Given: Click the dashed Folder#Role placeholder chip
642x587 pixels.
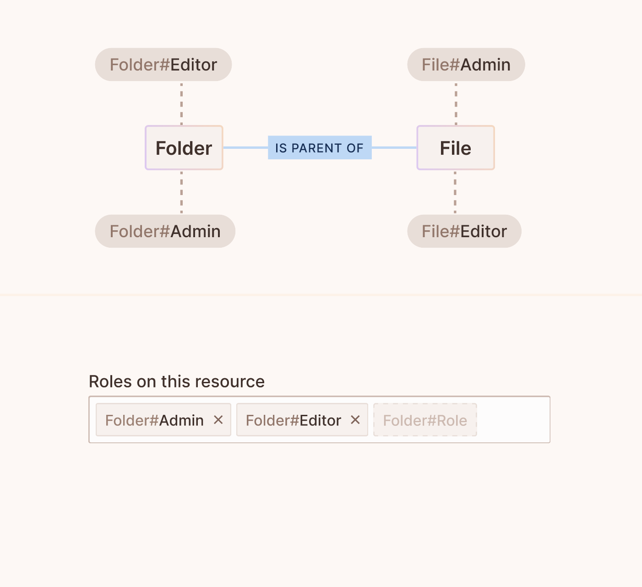Looking at the screenshot, I should (x=425, y=420).
